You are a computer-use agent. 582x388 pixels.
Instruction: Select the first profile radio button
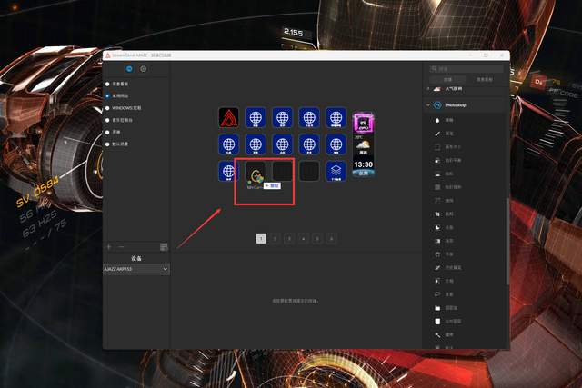point(107,85)
